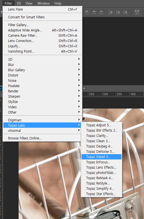This screenshot has height=219, width=144.
Task: Expand the Other submenu
Action: [x=42, y=112]
